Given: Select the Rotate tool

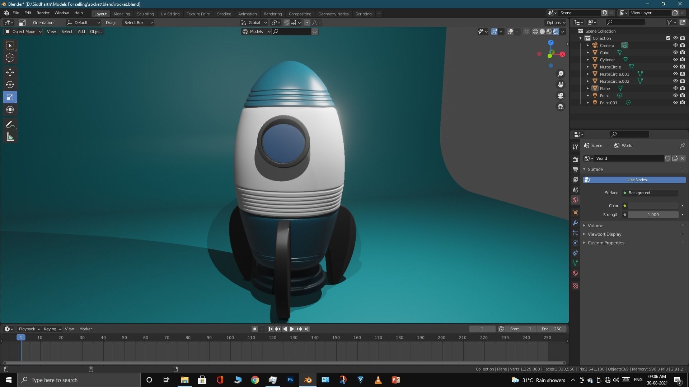Looking at the screenshot, I should (10, 85).
